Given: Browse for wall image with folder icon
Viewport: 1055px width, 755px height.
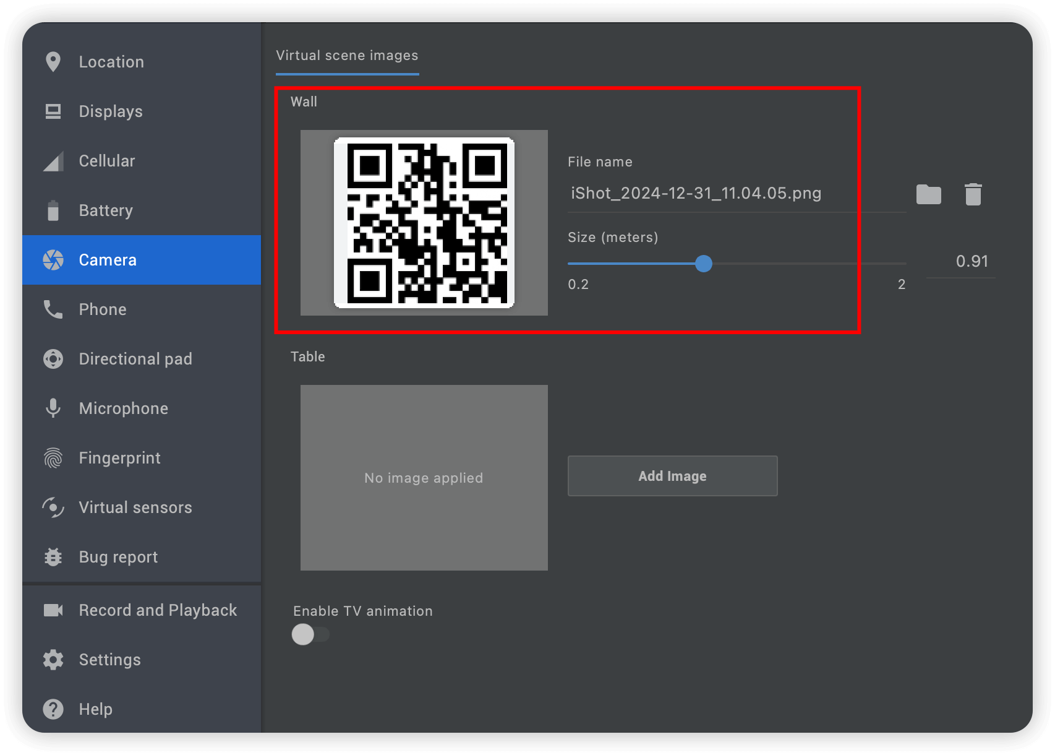Looking at the screenshot, I should point(928,194).
